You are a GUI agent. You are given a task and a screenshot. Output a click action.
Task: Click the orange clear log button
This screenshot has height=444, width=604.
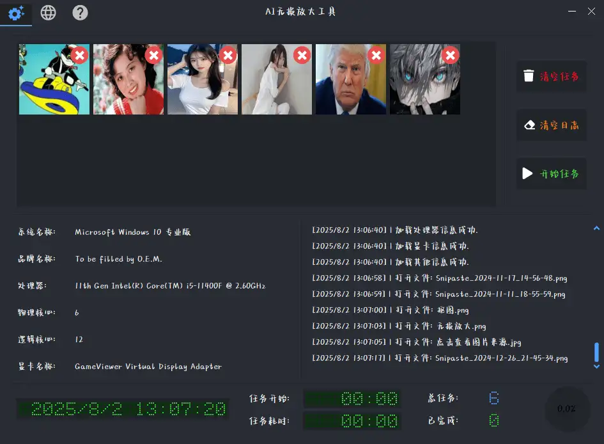(551, 125)
